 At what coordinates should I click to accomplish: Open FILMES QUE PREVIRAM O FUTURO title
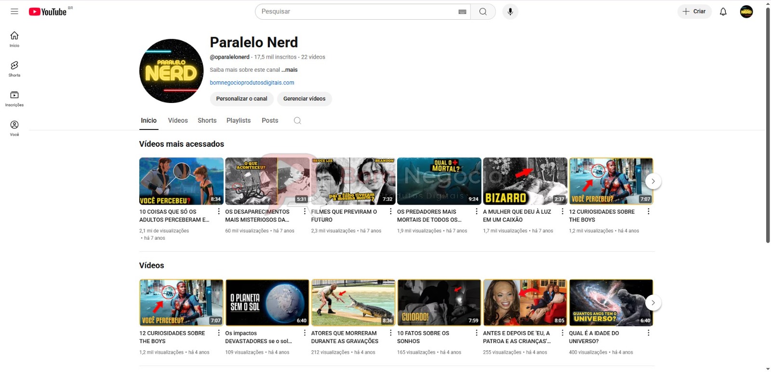pyautogui.click(x=344, y=216)
